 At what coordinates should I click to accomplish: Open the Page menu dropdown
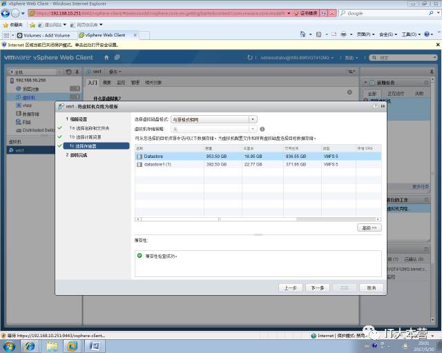click(365, 34)
